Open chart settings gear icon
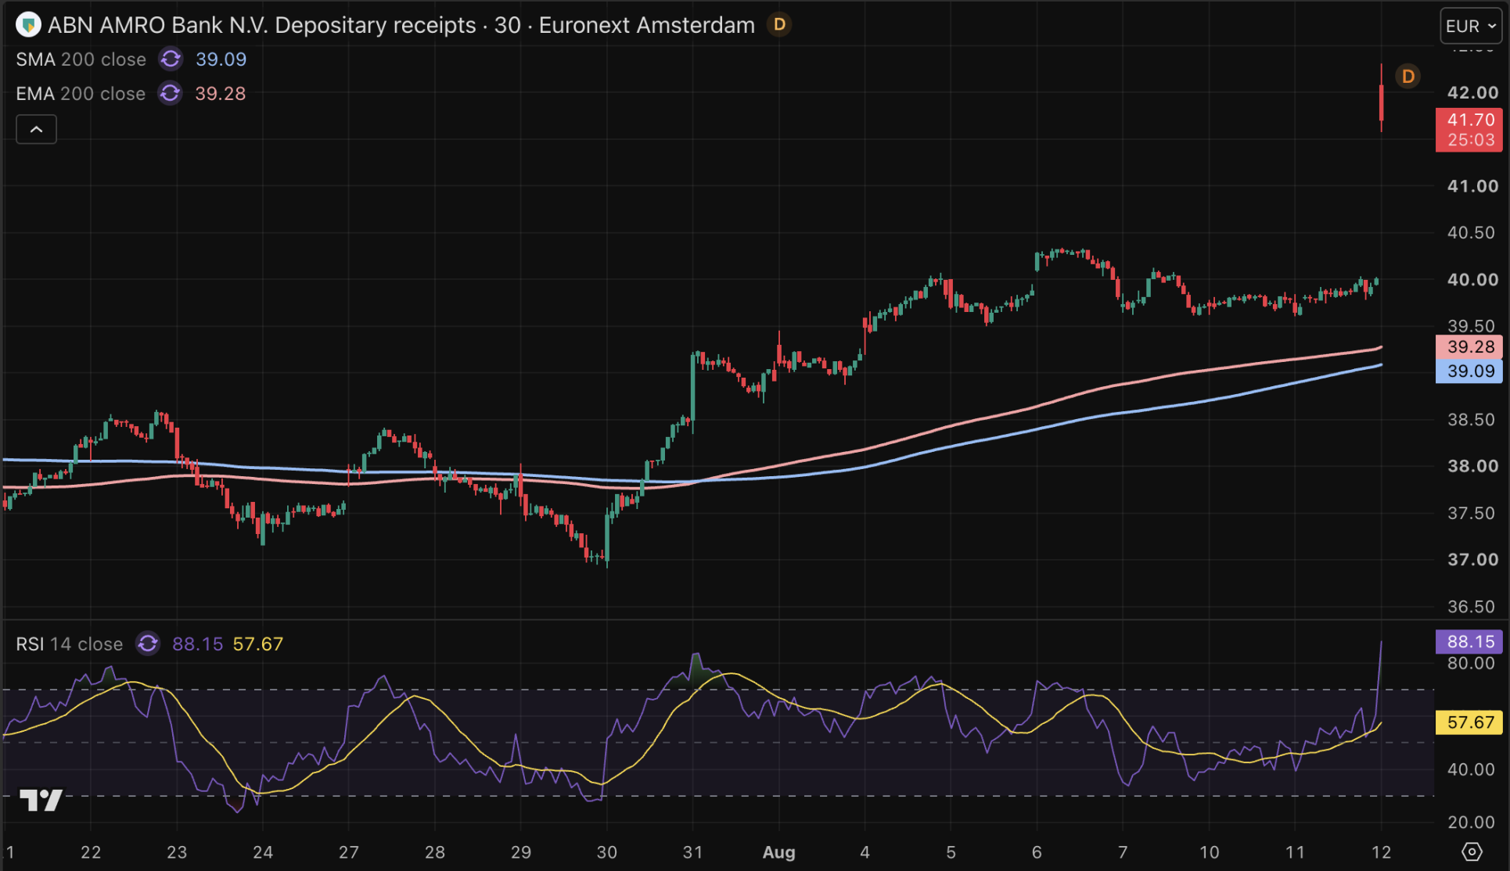This screenshot has height=871, width=1510. tap(1472, 851)
